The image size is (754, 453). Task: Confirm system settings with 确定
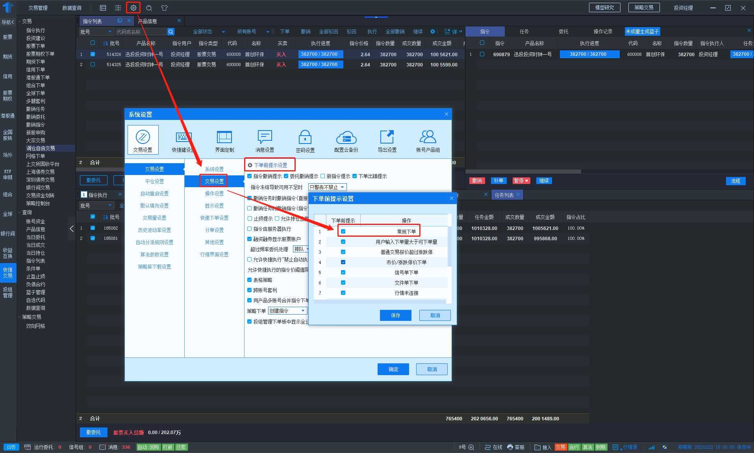393,369
